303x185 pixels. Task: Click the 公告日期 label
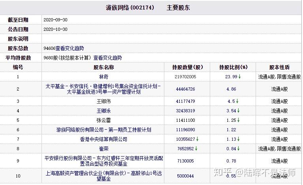pos(18,29)
